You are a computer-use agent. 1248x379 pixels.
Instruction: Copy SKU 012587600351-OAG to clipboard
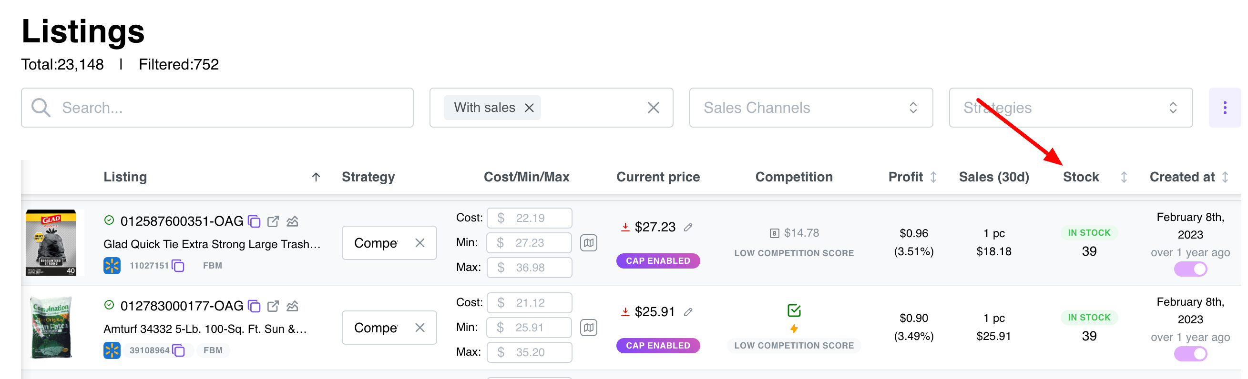point(254,221)
